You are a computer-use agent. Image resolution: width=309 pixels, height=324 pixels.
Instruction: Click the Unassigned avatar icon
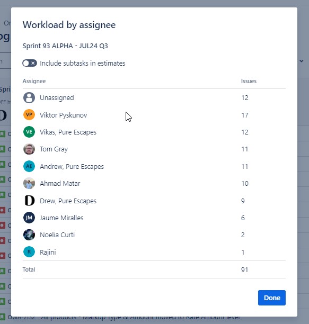29,98
